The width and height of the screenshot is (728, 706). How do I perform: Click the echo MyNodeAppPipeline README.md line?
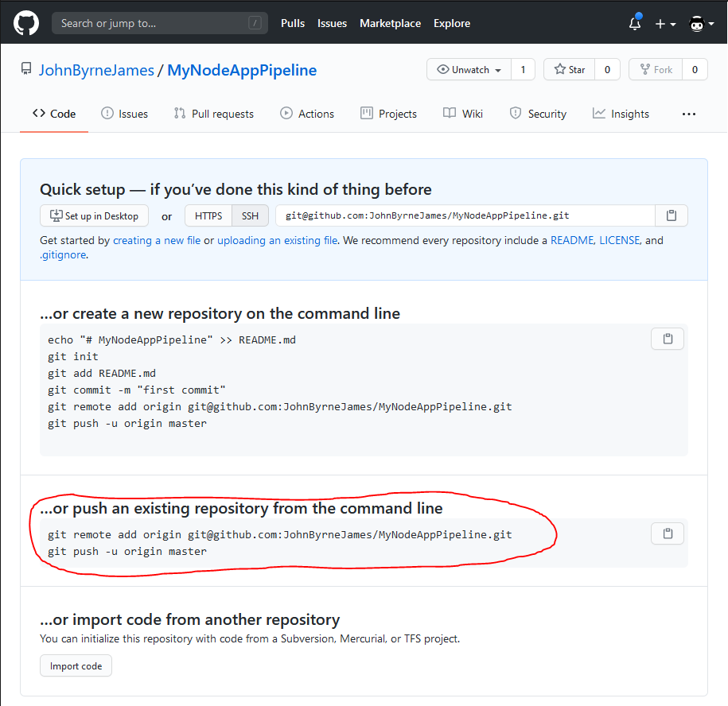pyautogui.click(x=172, y=340)
